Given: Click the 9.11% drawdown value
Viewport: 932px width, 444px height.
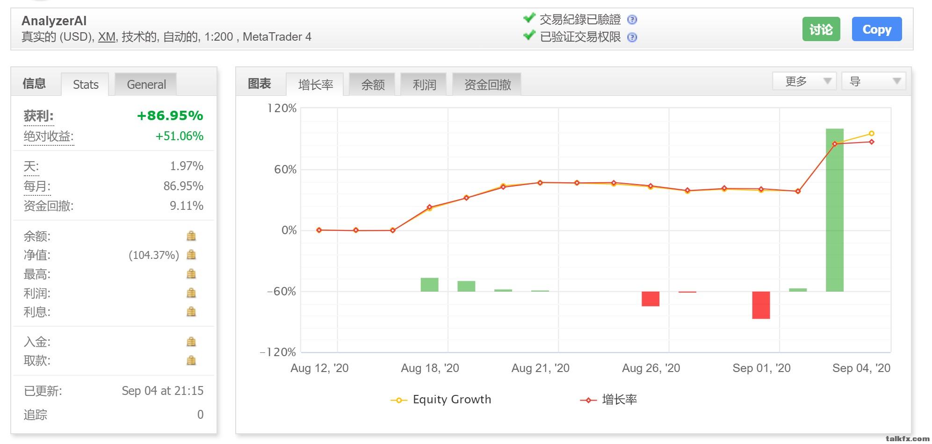Looking at the screenshot, I should tap(187, 206).
